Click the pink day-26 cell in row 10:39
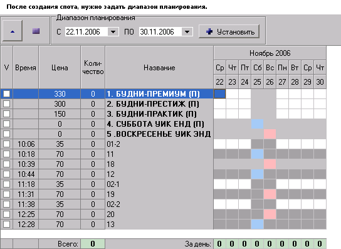The height and width of the screenshot is (249, 341). 270,164
